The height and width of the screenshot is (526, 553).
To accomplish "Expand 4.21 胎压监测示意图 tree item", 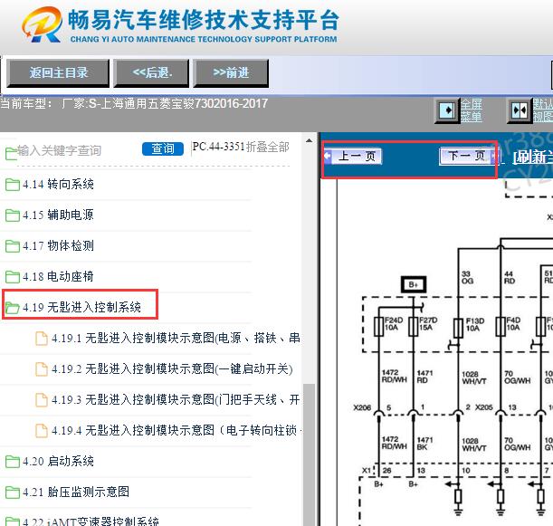I will pyautogui.click(x=76, y=492).
